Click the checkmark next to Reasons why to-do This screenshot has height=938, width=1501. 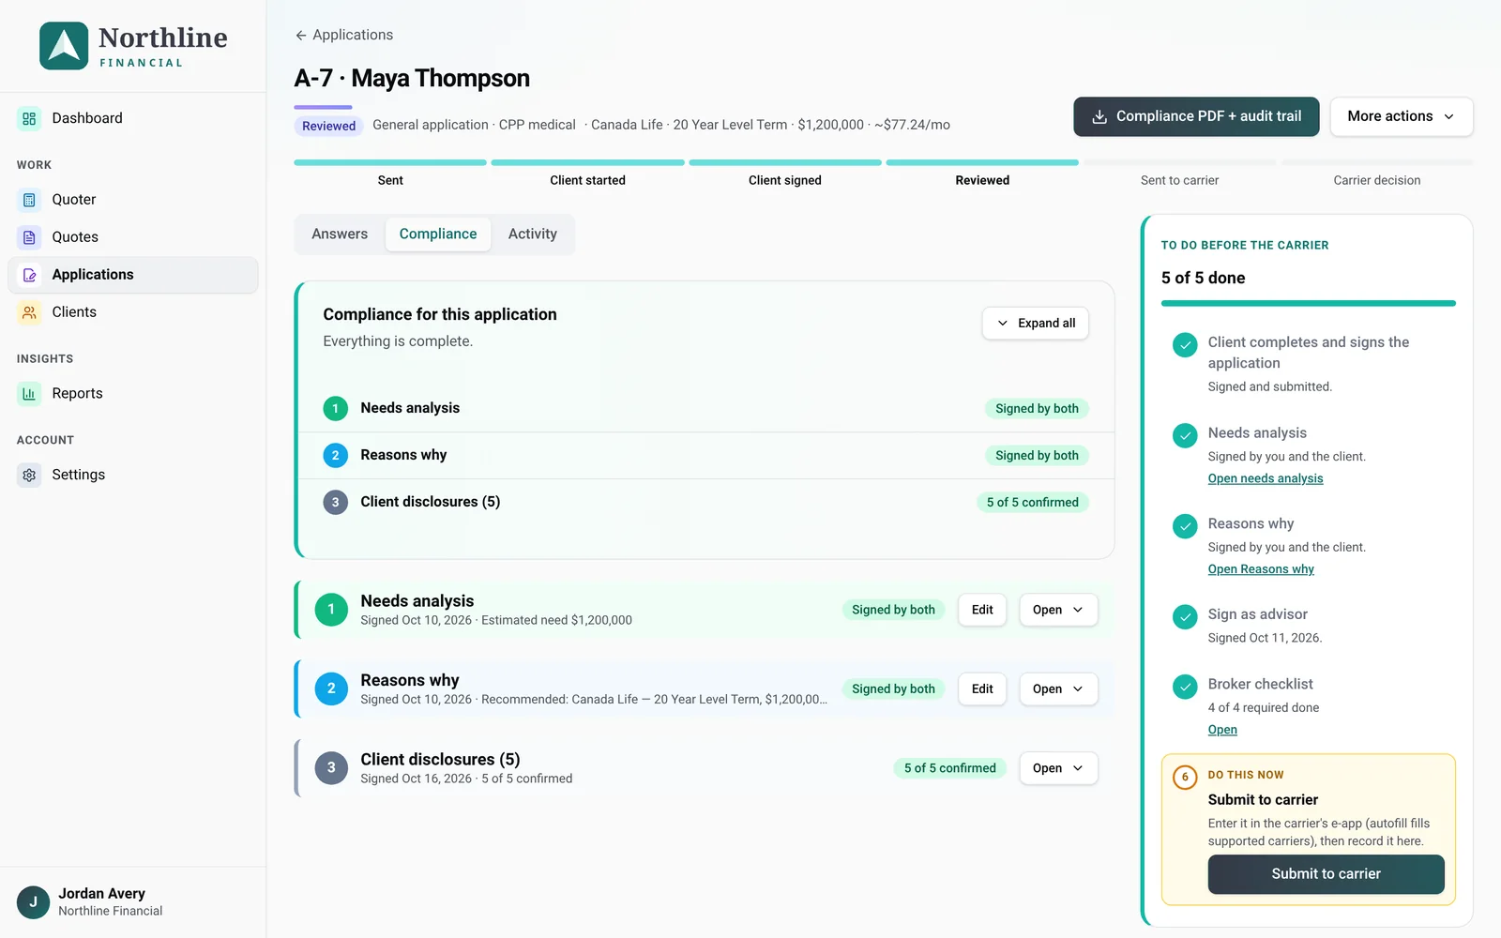(x=1185, y=525)
